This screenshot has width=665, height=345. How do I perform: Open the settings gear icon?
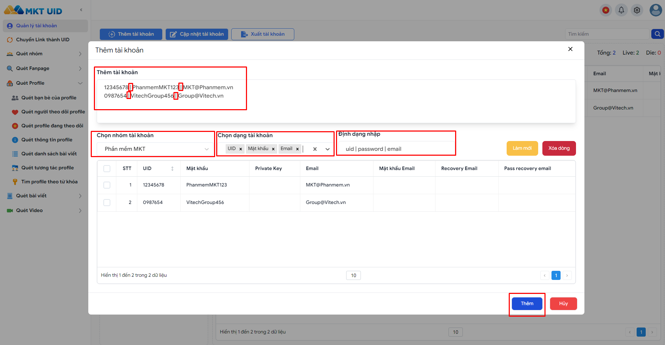637,10
